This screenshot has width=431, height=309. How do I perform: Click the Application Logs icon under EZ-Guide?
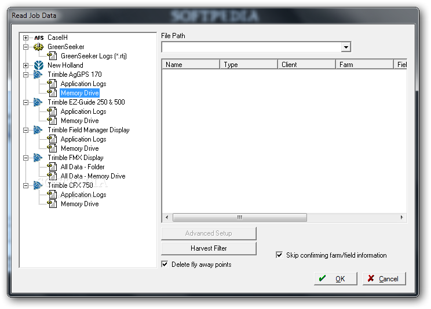point(52,111)
